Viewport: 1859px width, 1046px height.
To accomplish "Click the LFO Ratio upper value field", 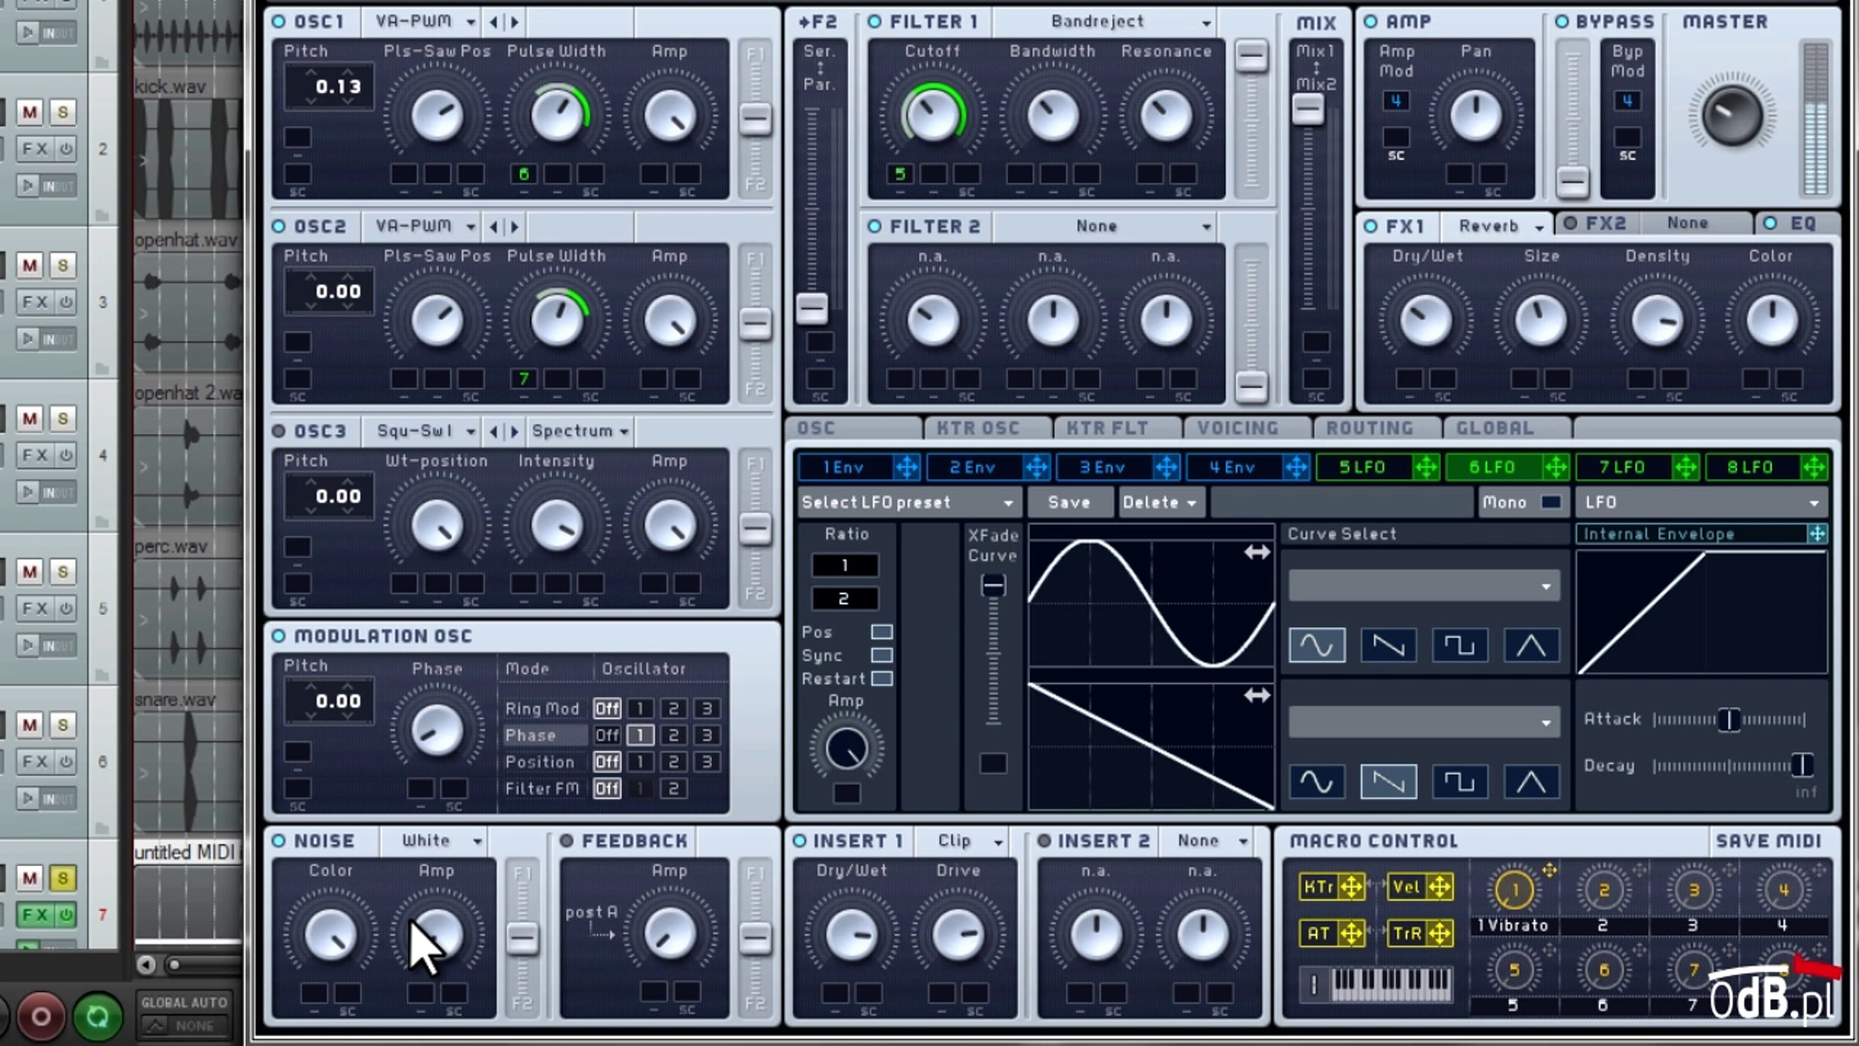I will coord(844,565).
